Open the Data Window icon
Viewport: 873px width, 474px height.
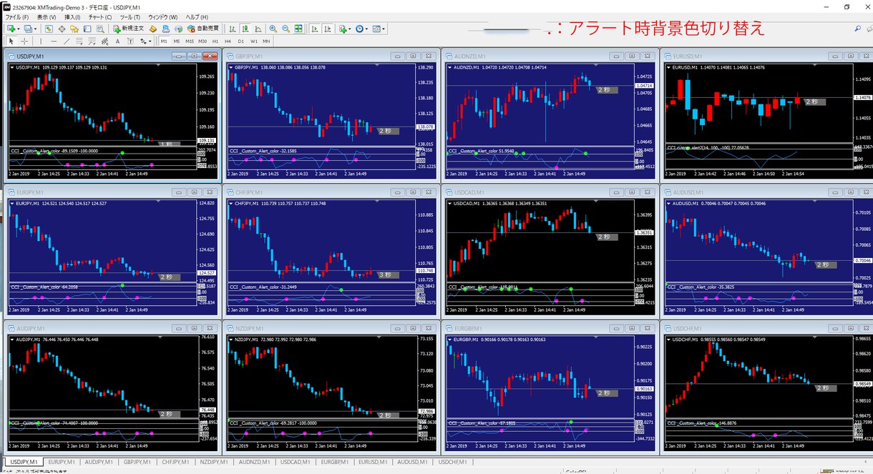click(62, 29)
